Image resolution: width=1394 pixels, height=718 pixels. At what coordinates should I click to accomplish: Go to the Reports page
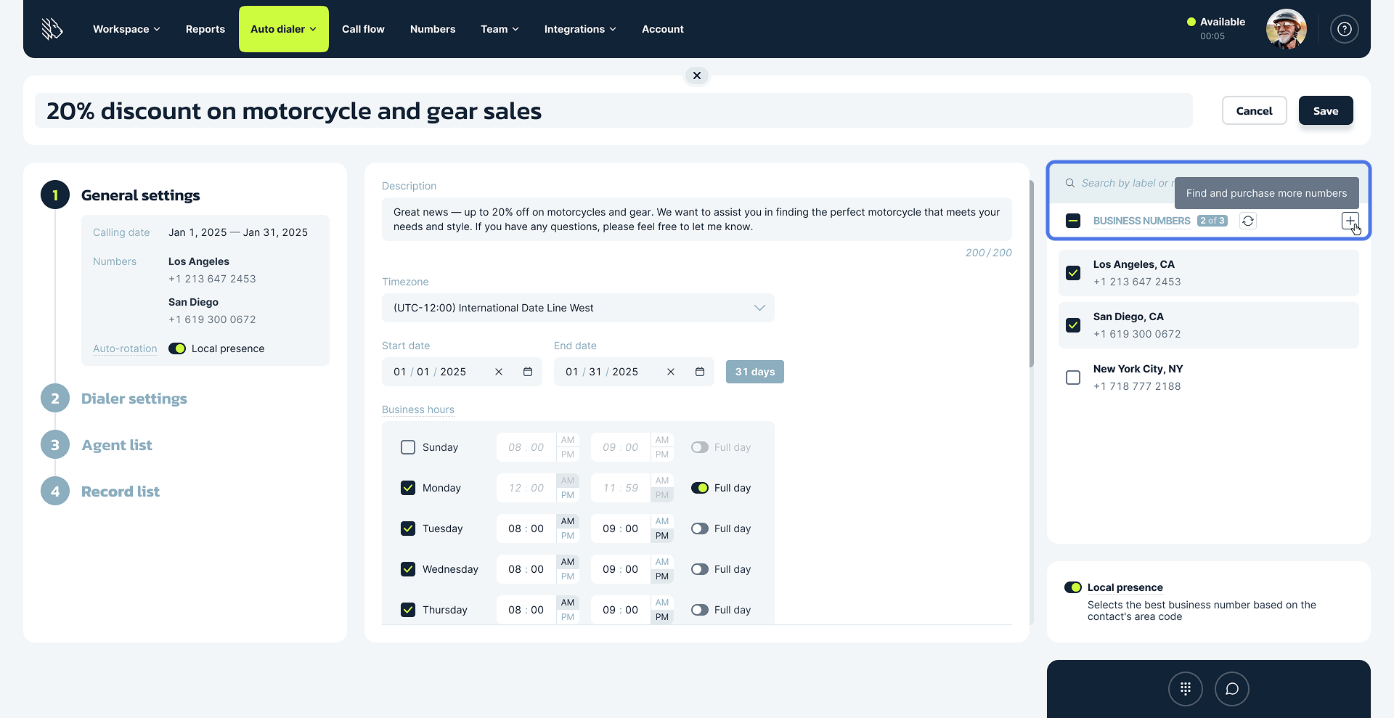click(205, 29)
